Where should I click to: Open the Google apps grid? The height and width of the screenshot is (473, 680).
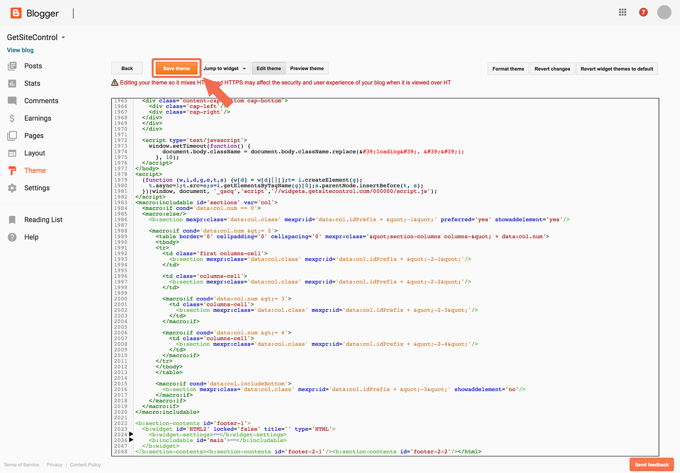tap(623, 12)
